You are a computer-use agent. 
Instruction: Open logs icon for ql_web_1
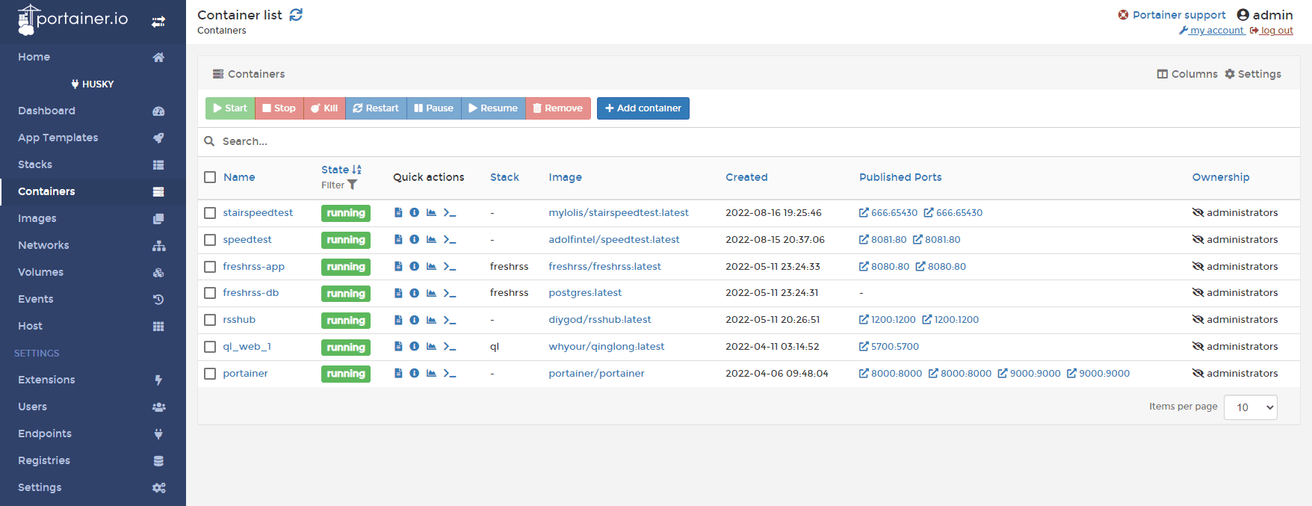tap(398, 347)
